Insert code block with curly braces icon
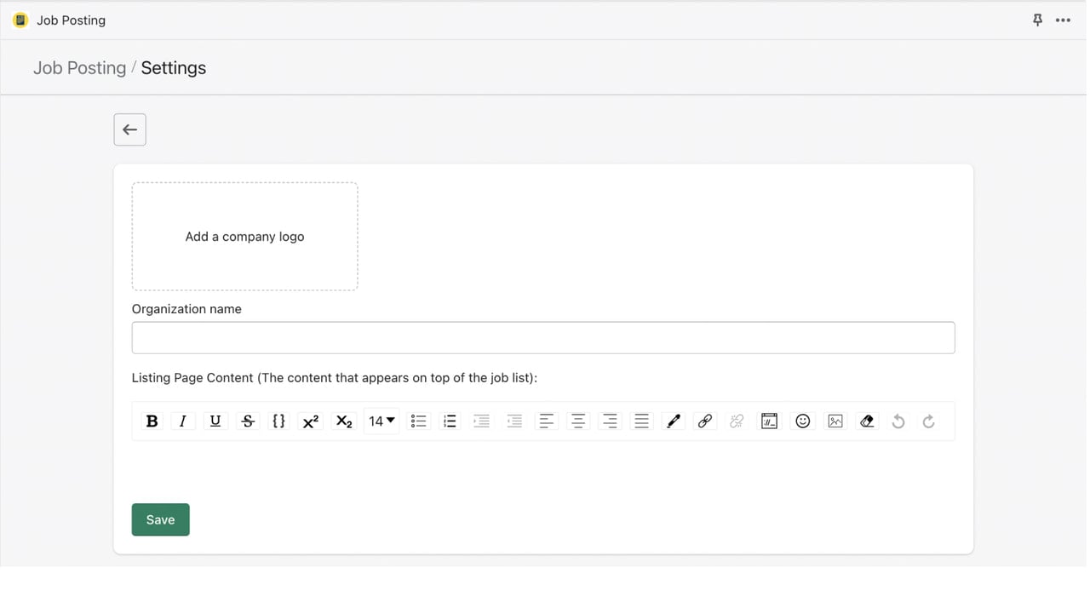This screenshot has width=1090, height=613. click(278, 421)
